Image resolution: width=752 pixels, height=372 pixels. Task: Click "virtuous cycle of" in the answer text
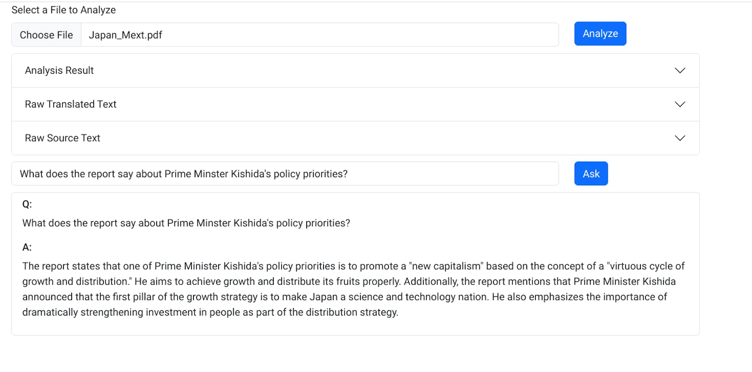[645, 266]
